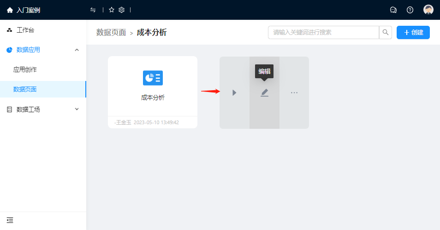Click the switch arrows icon in top bar
This screenshot has width=440, height=230.
tap(93, 10)
